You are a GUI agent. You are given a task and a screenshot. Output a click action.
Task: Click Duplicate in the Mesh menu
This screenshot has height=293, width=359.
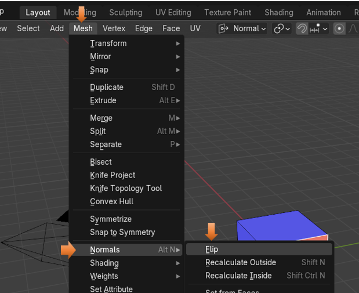point(107,88)
